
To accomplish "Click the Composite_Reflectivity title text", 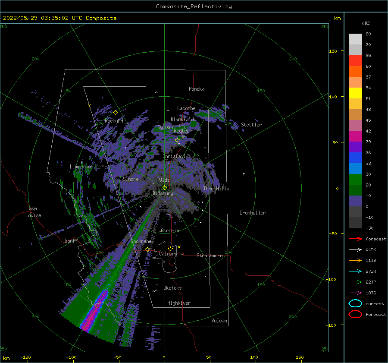I will point(194,6).
